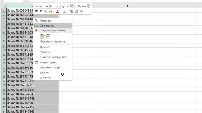Click cell Заказ №367786000
Viewport: 202px width, 113px height.
click(33, 103)
